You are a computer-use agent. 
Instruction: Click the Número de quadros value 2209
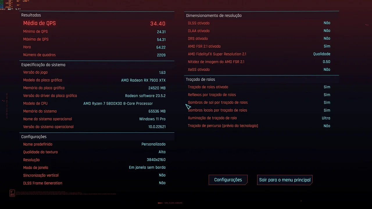(161, 55)
